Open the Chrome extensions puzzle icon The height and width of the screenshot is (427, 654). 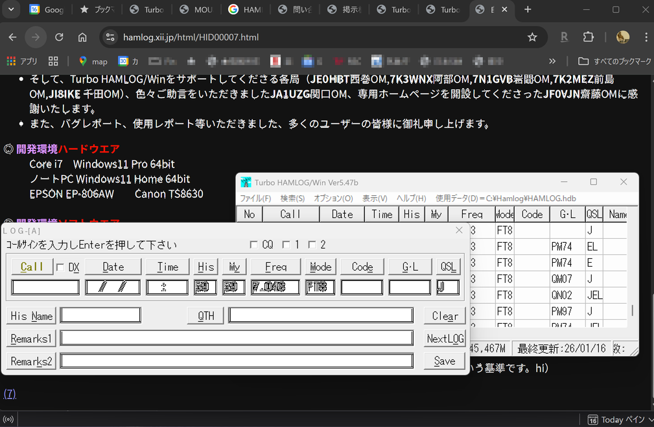(x=588, y=37)
